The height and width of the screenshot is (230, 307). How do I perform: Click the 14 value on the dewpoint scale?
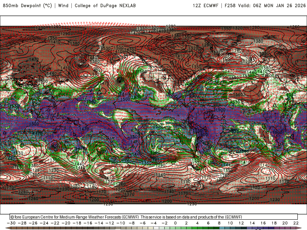252,223
